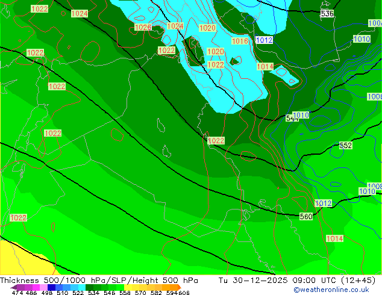This screenshot has width=382, height=295.
Task: Click the 534 legend value
Action: coord(93,293)
